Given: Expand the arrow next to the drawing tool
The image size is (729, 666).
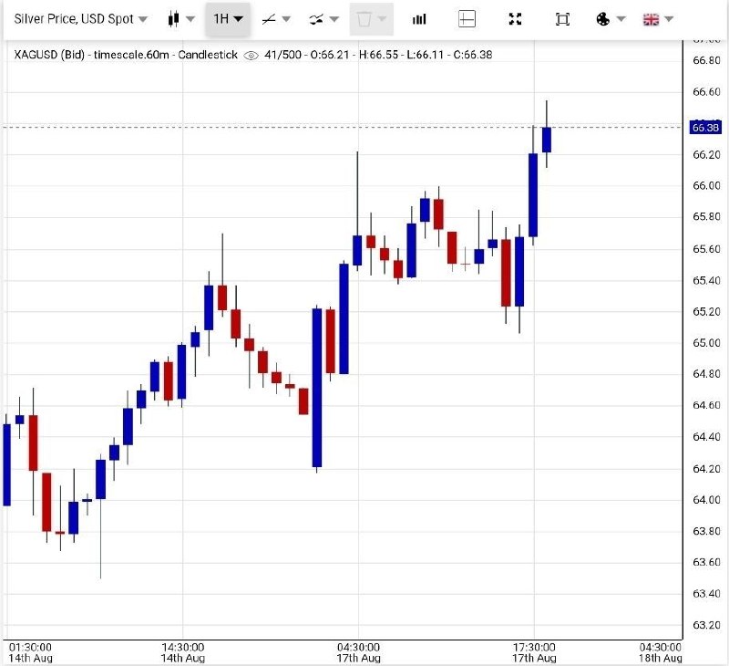Looking at the screenshot, I should [x=286, y=19].
